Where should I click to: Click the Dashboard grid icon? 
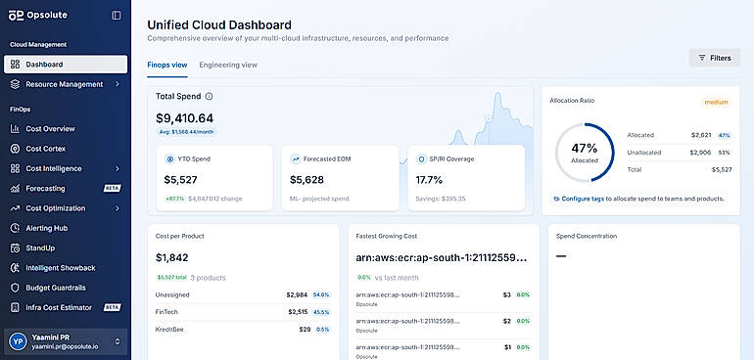tap(15, 65)
